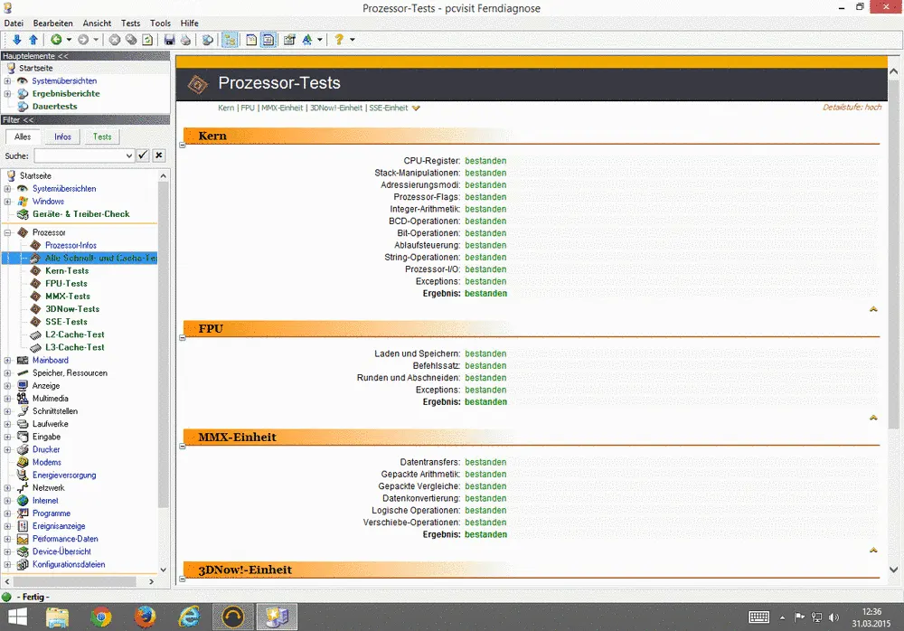Switch to the Alles filter tab
Viewport: 904px width, 631px height.
pyautogui.click(x=23, y=137)
